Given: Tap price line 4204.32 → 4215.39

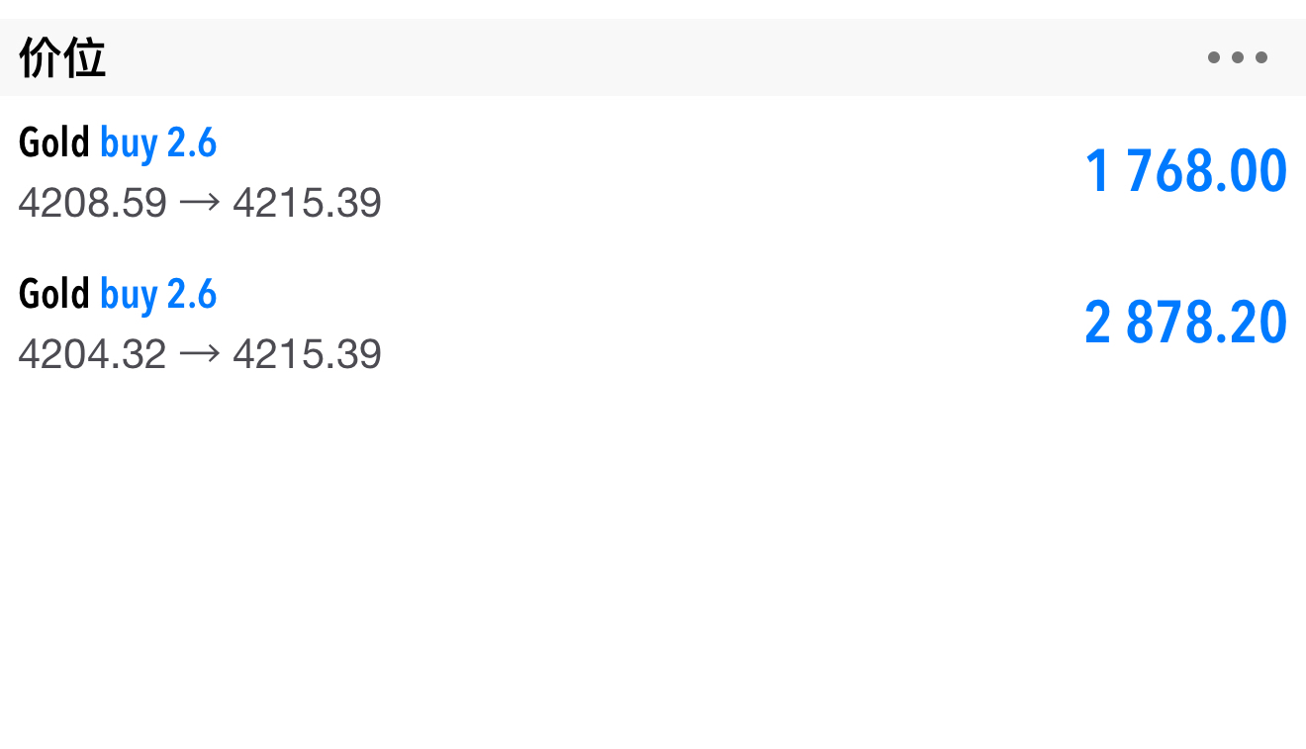Looking at the screenshot, I should tap(200, 354).
